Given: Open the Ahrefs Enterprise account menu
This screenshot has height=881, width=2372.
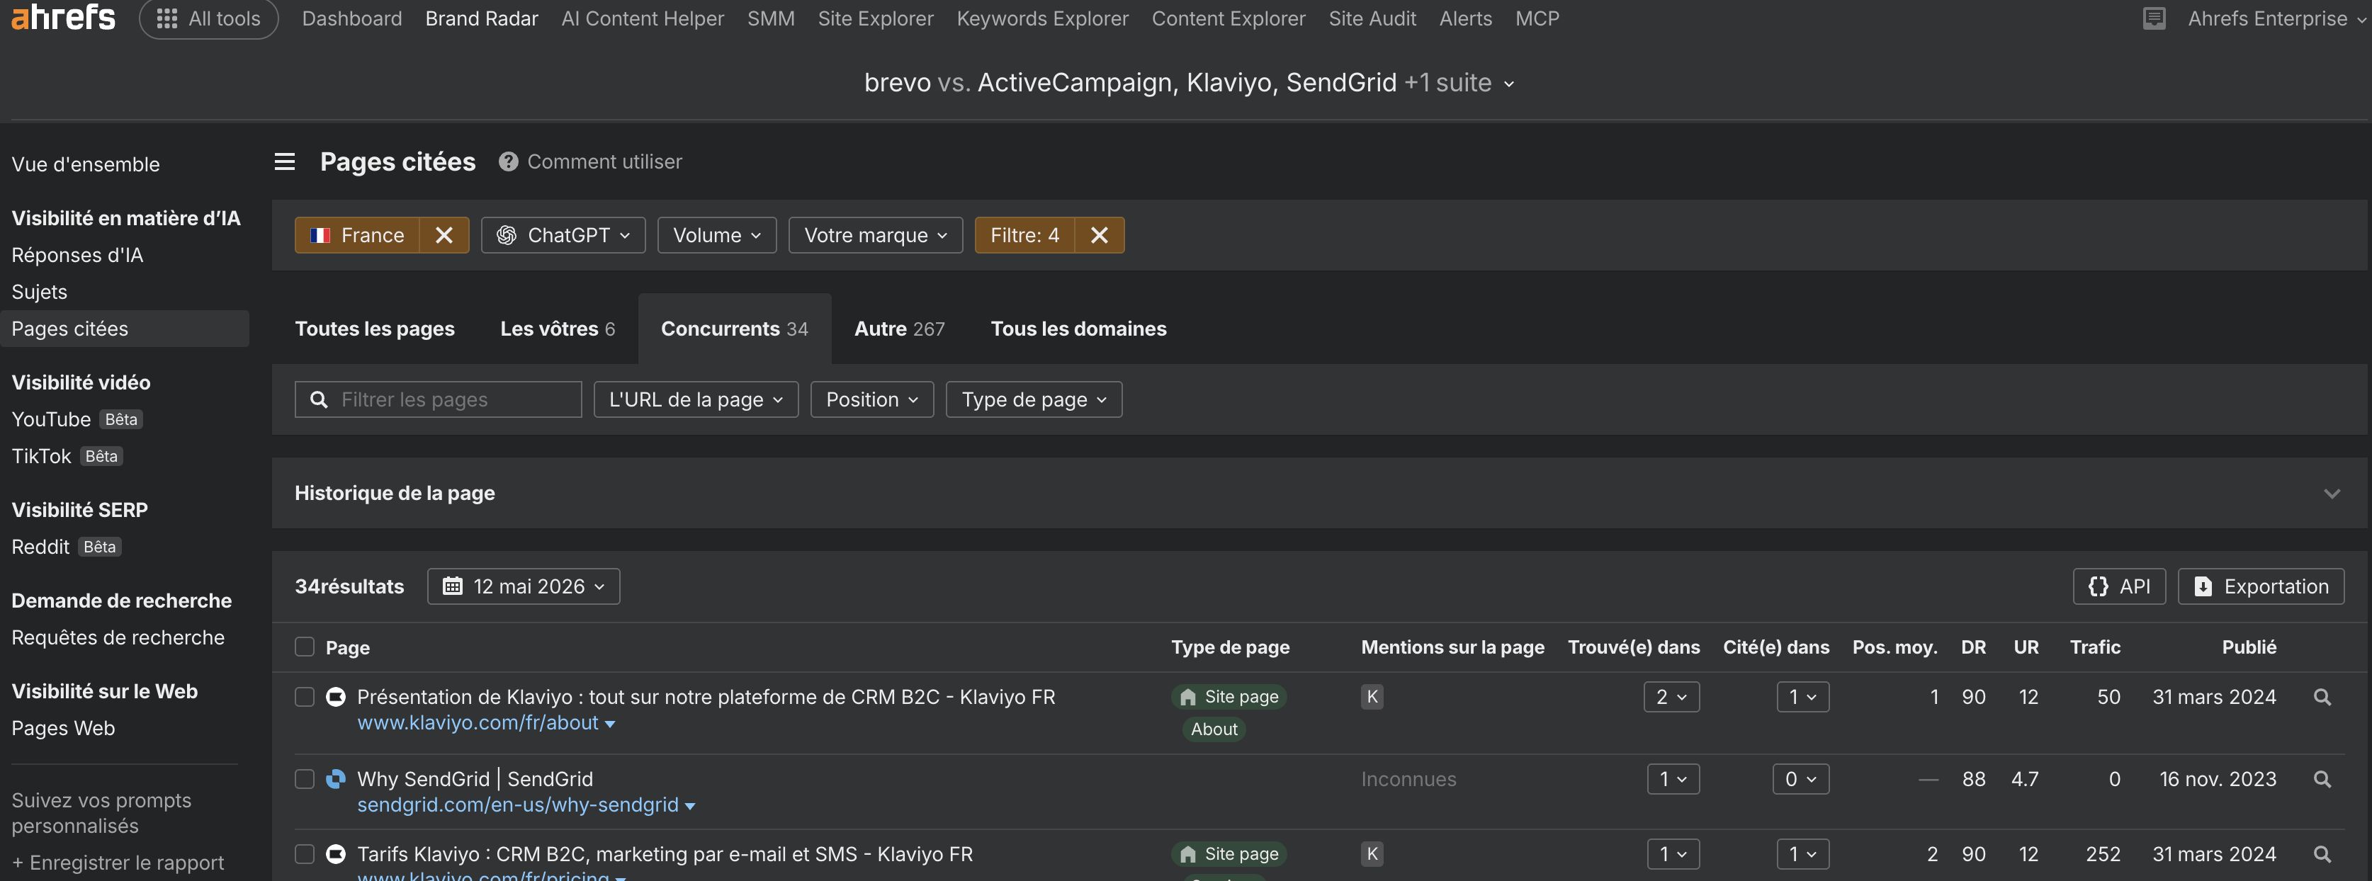Looking at the screenshot, I should click(x=2276, y=18).
